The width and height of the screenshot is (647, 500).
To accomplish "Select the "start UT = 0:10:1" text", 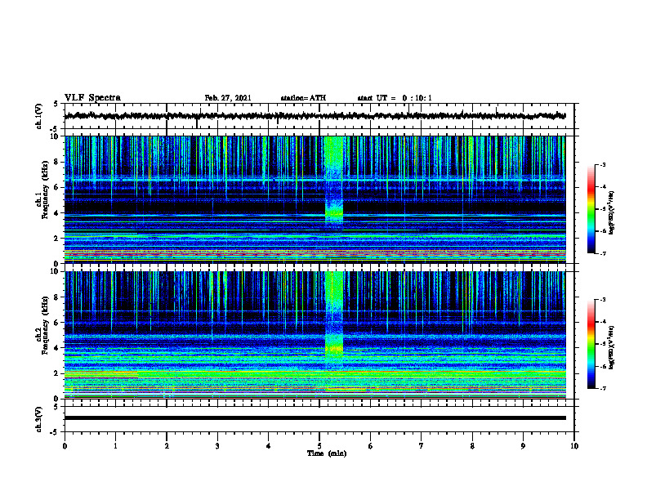I will point(395,98).
